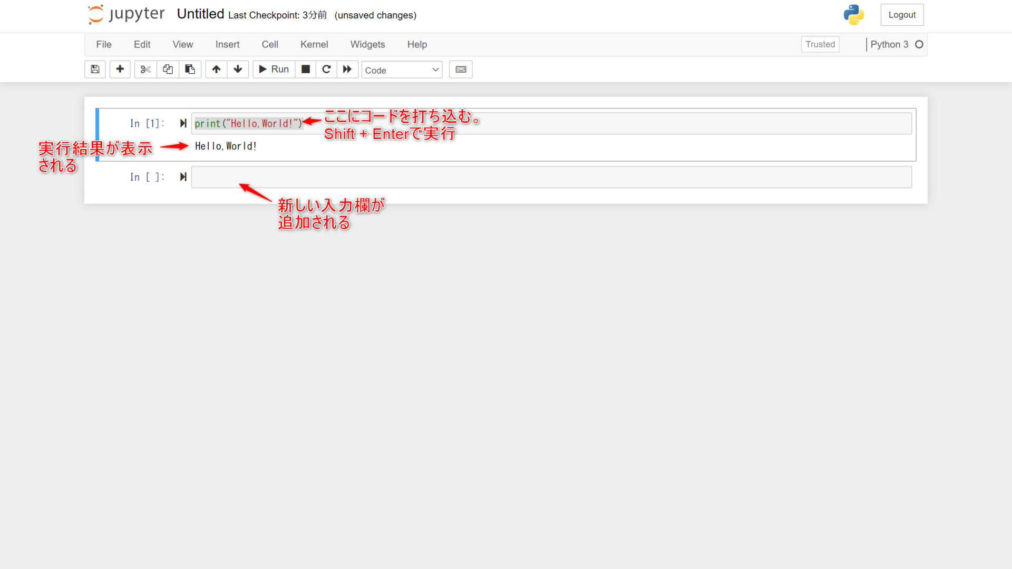Rename notebook by clicking Untitled title
Viewport: 1012px width, 569px height.
pos(200,14)
